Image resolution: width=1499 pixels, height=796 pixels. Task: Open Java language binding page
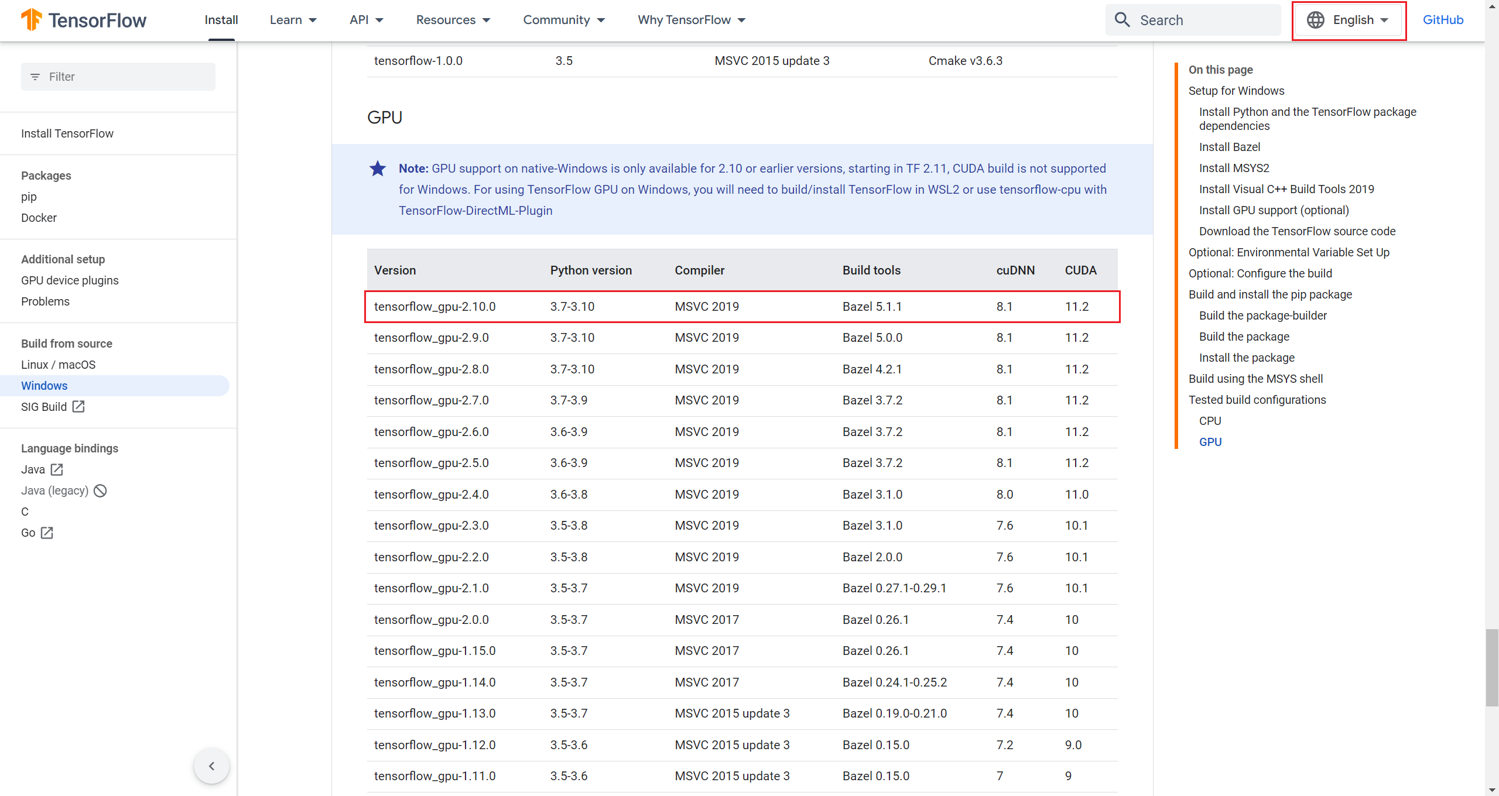tap(33, 469)
